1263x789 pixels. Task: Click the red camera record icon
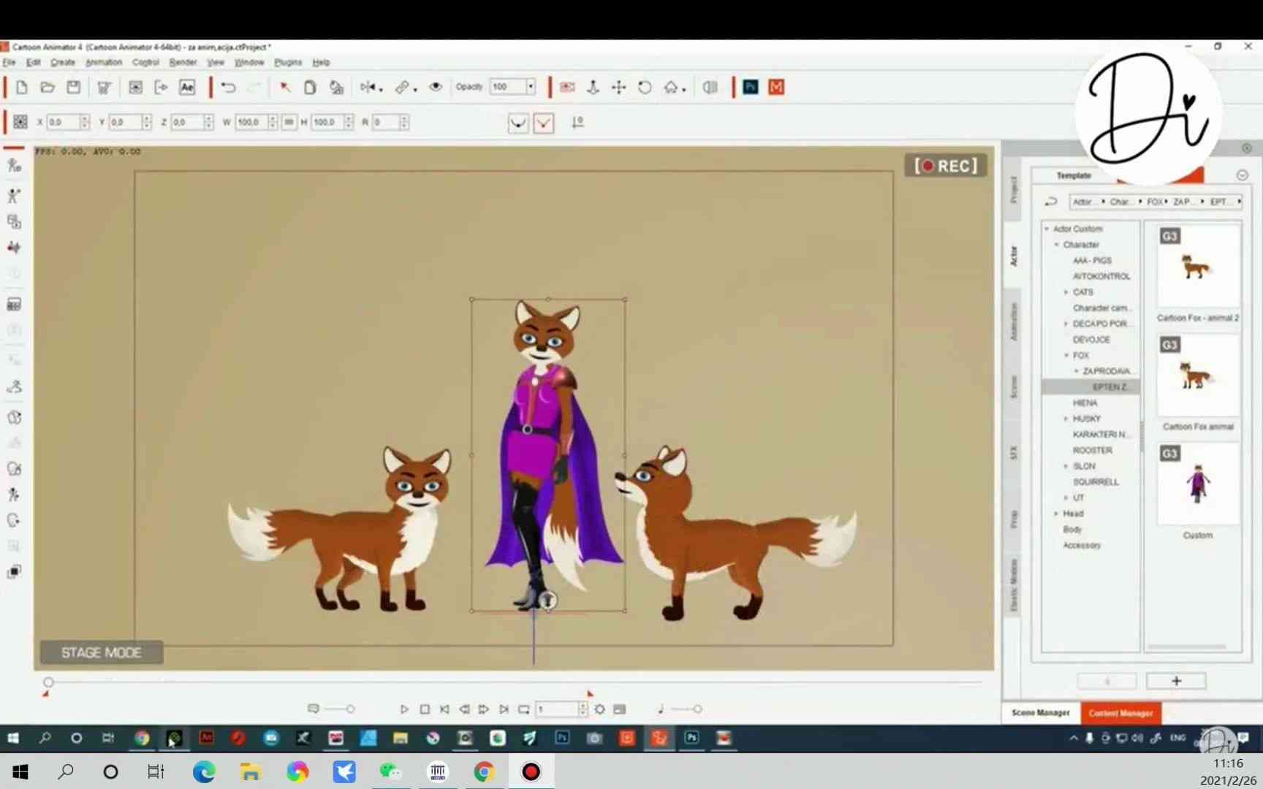pyautogui.click(x=567, y=88)
